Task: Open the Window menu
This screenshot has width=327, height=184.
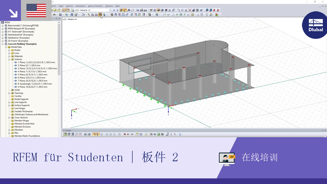Action: point(109,6)
